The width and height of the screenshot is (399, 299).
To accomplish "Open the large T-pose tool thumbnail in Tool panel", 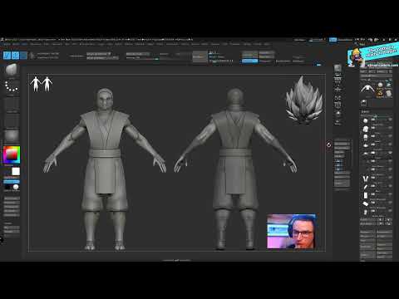I will point(367,89).
